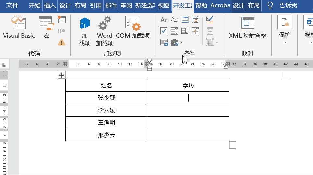
Task: Click empty 学历 cell beside 李八媛
Action: tap(188, 110)
